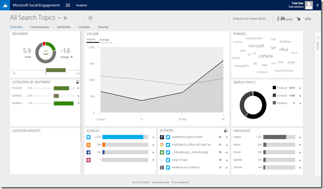Click the filter funnel icon
Image resolution: width=323 pixels, height=189 pixels.
(x=90, y=18)
